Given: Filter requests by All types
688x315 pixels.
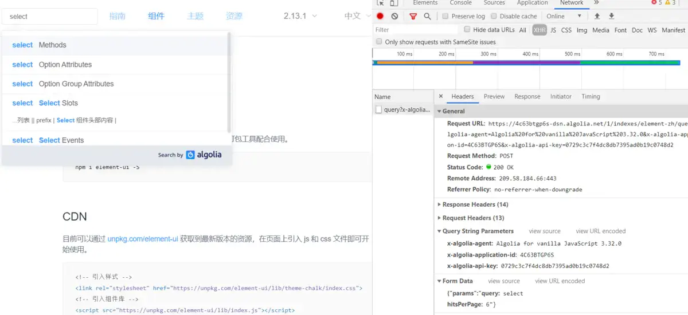Looking at the screenshot, I should [x=523, y=30].
